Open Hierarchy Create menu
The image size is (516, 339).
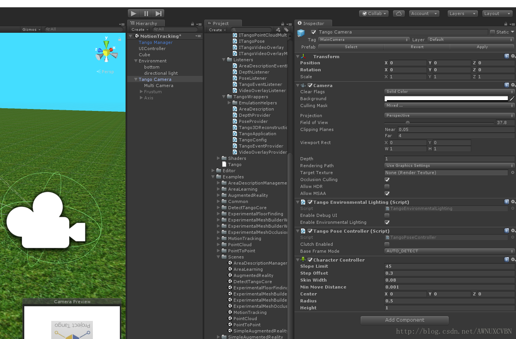(x=140, y=30)
